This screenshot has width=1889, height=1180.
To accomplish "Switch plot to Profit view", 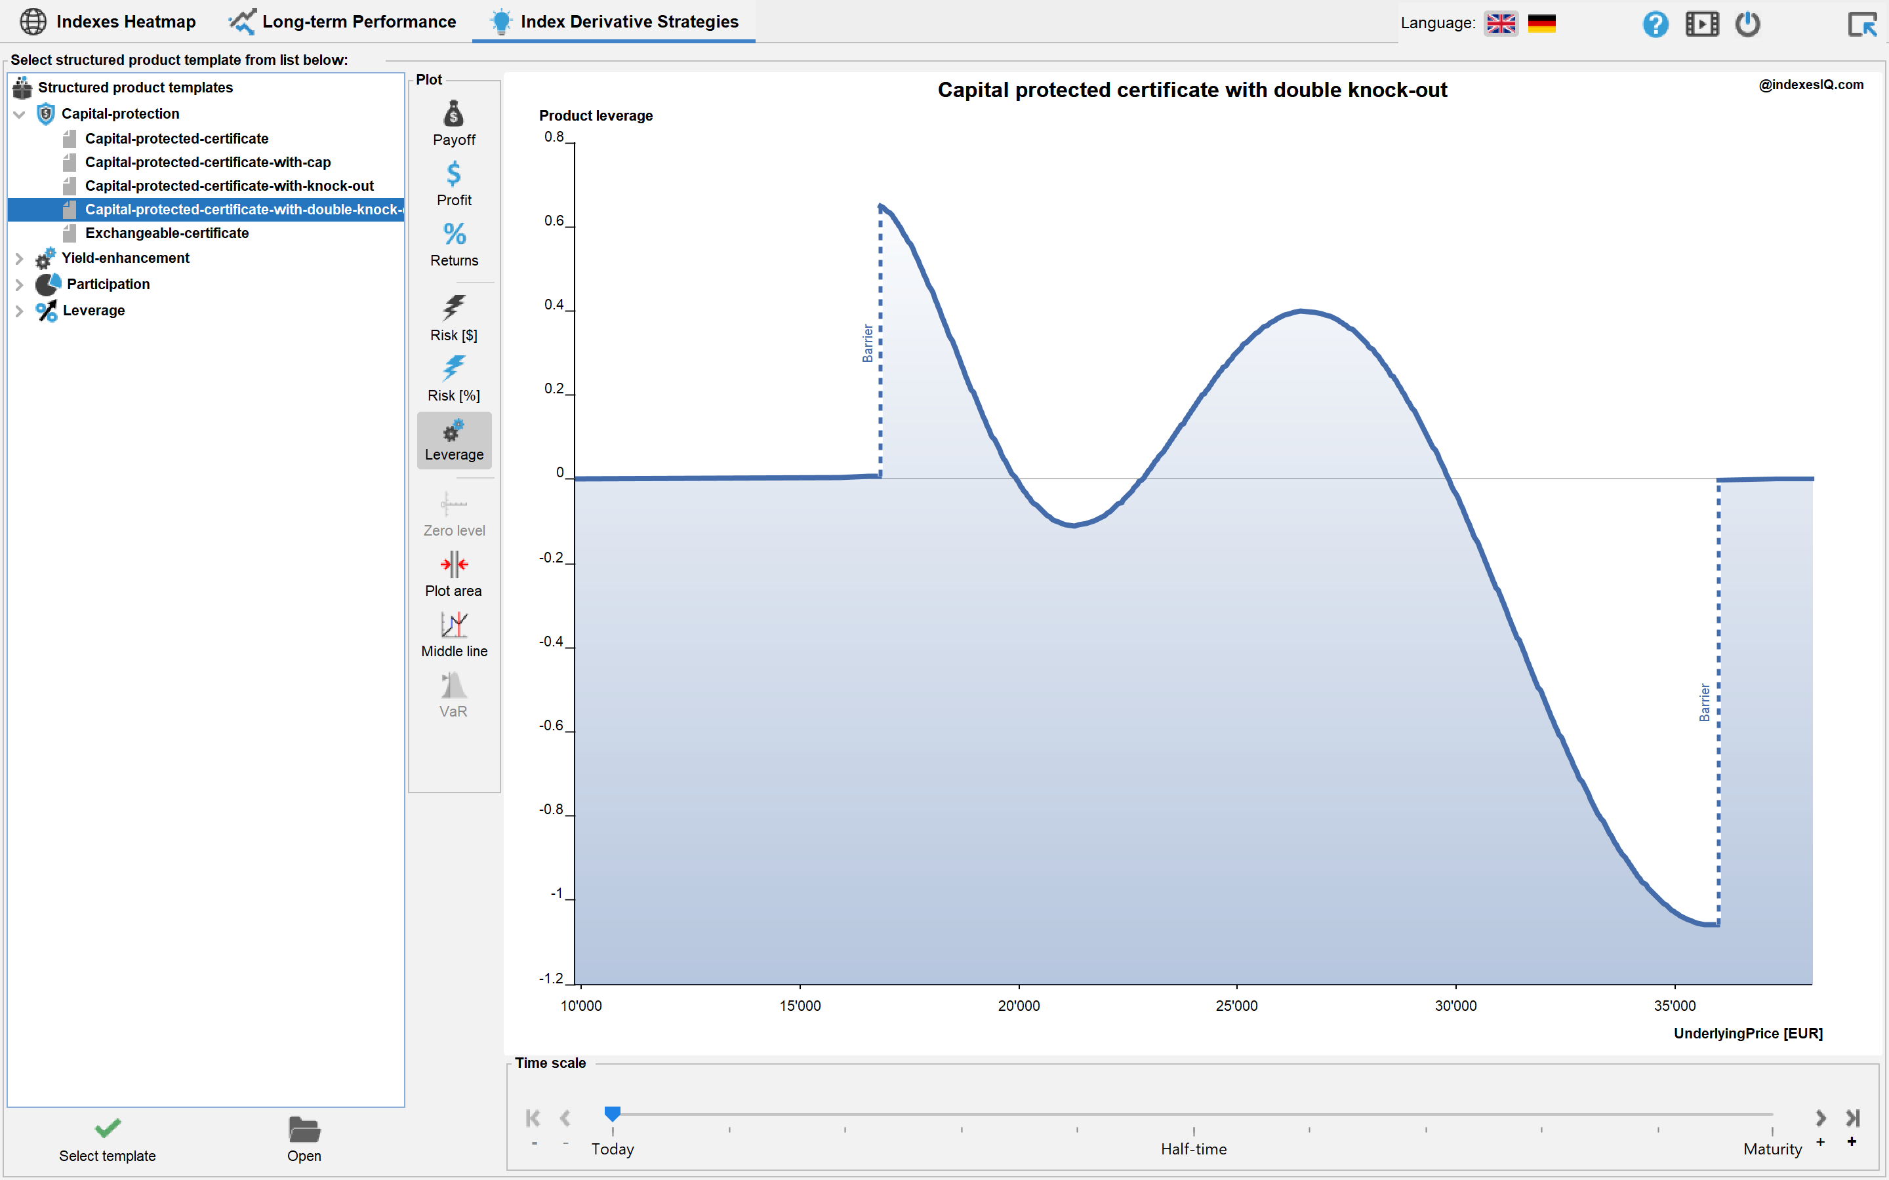I will [x=453, y=184].
